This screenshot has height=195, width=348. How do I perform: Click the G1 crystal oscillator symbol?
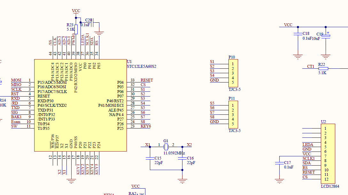point(166,147)
